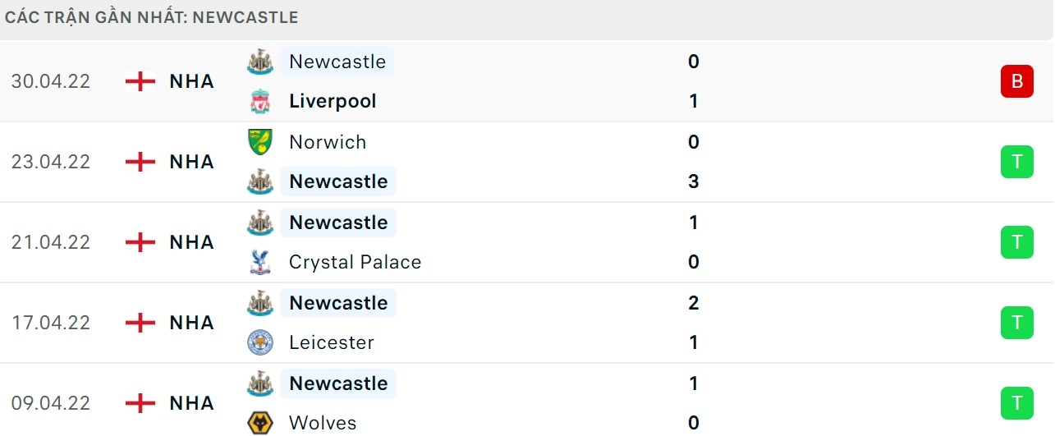Click Newcastle crest in the Liverpool match
This screenshot has height=436, width=1055.
coord(260,62)
